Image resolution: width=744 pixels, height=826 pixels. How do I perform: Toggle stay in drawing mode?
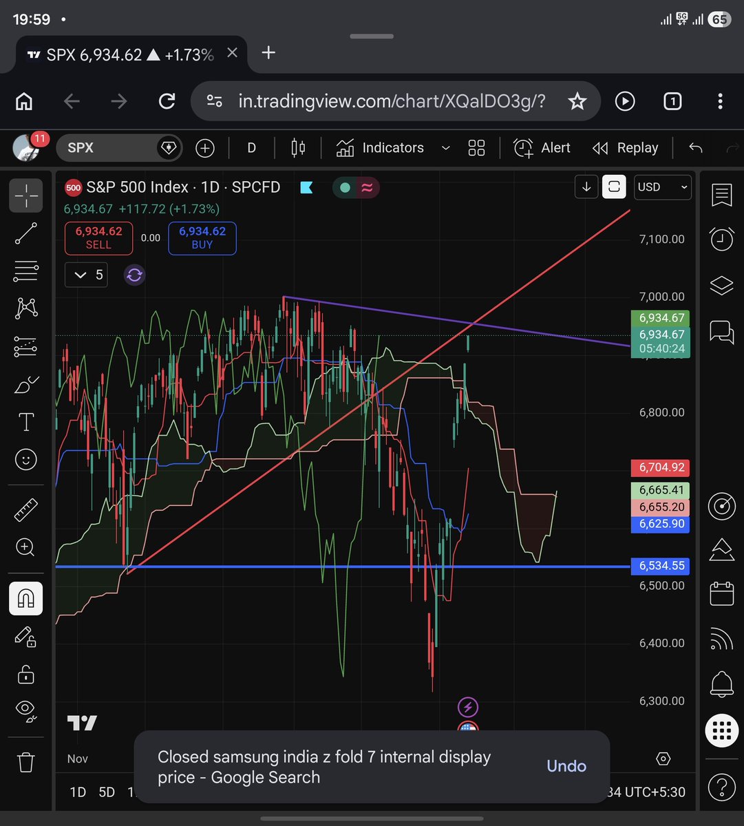(25, 637)
